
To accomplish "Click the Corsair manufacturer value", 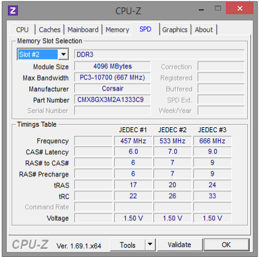I will 112,89.
